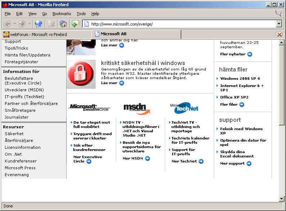Open the Tips&Tricks sidebar link

(17, 48)
